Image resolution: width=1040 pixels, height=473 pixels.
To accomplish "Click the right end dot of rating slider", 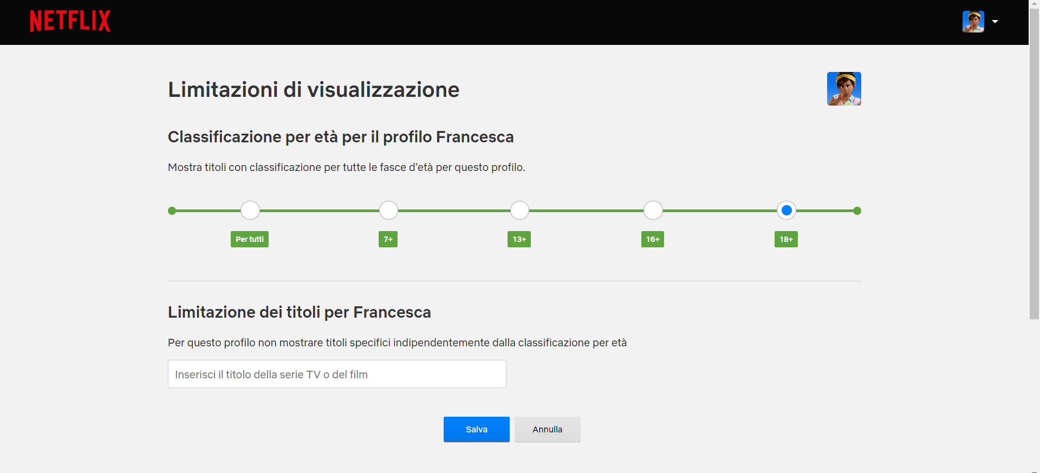I will (x=857, y=211).
